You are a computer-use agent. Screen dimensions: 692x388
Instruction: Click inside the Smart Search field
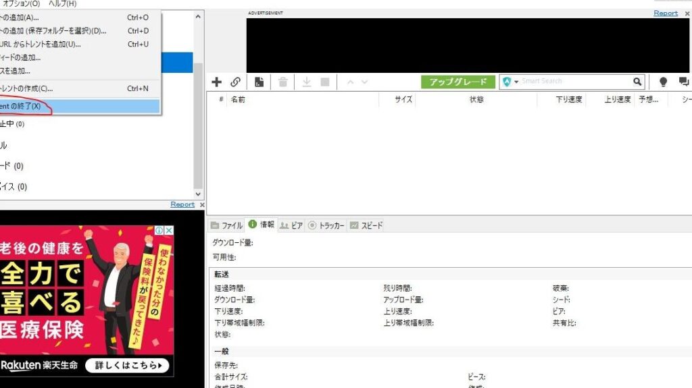(x=574, y=82)
